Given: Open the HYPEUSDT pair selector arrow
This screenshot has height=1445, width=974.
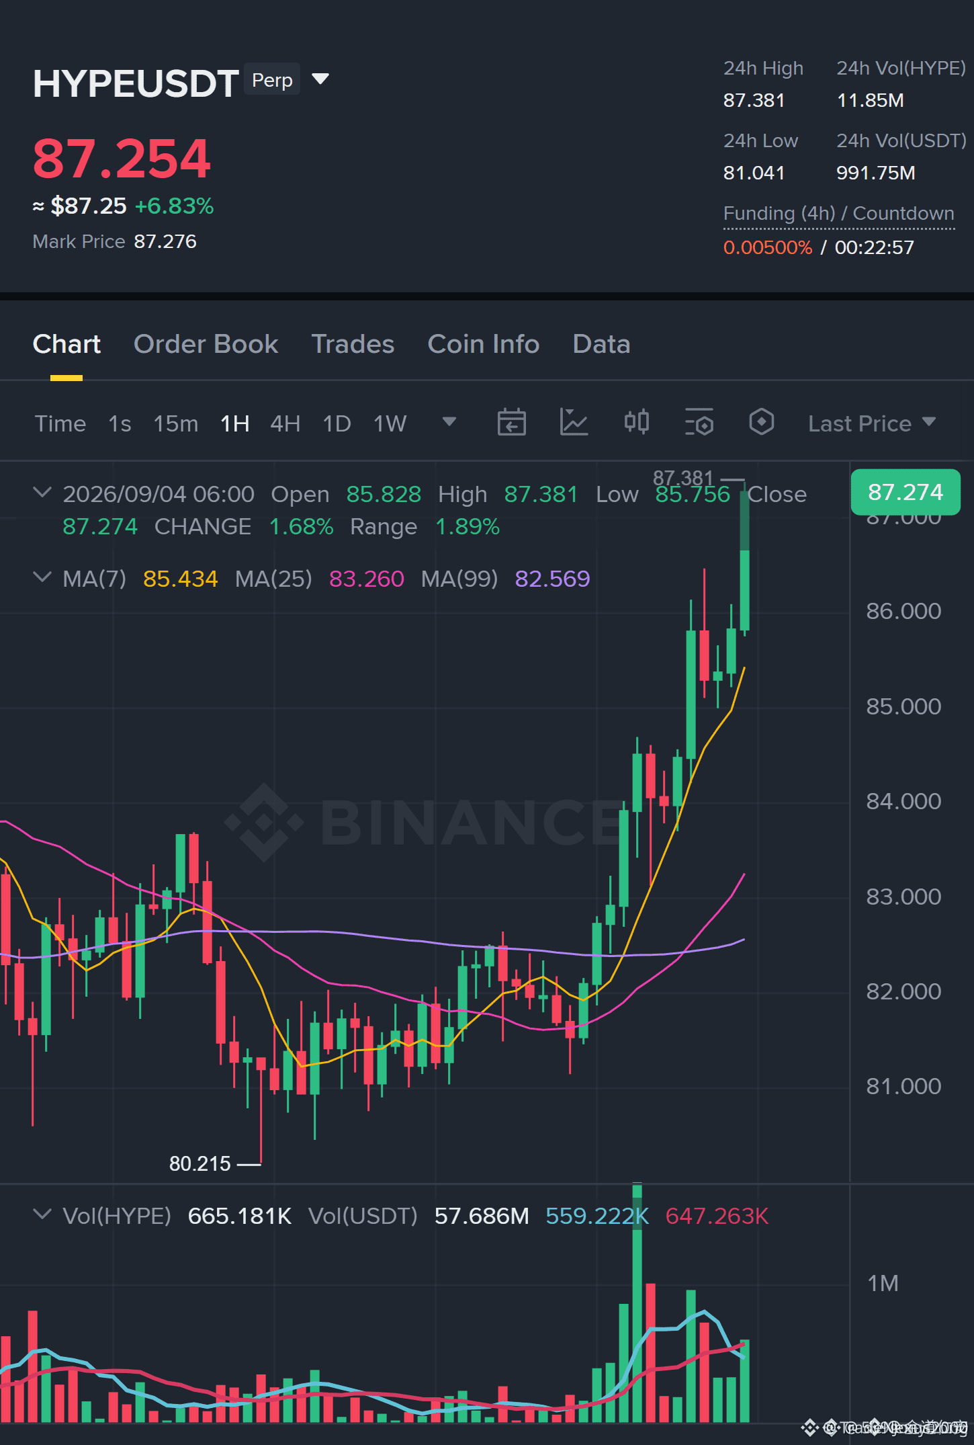Looking at the screenshot, I should click(x=320, y=79).
